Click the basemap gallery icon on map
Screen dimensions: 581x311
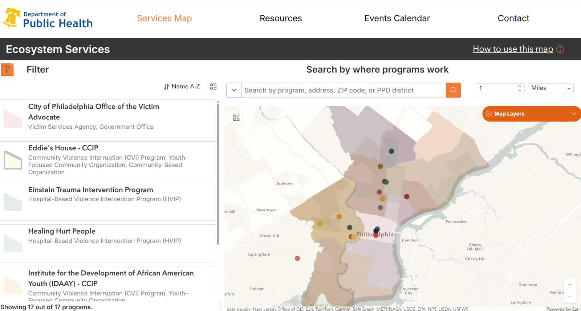pos(236,117)
